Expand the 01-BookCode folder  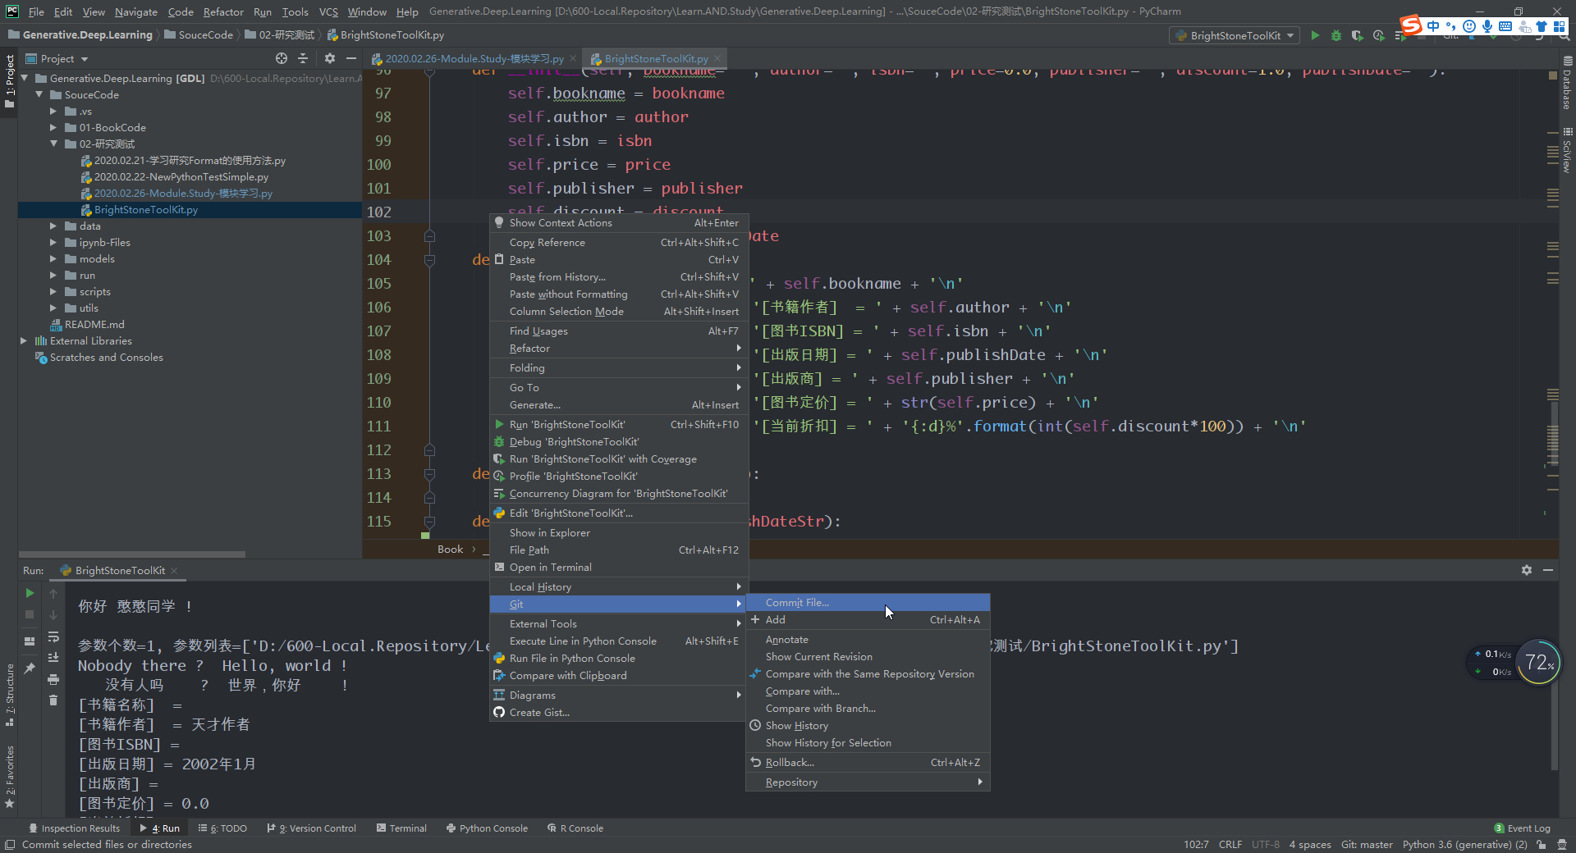tap(53, 127)
